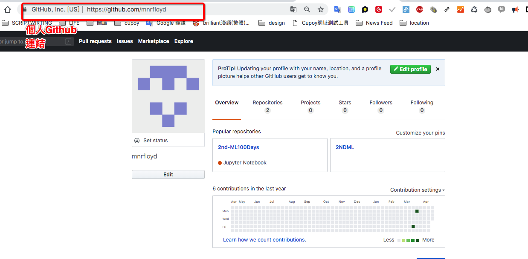The width and height of the screenshot is (528, 259).
Task: Open the brilliant漢語 bookmark
Action: pos(221,23)
